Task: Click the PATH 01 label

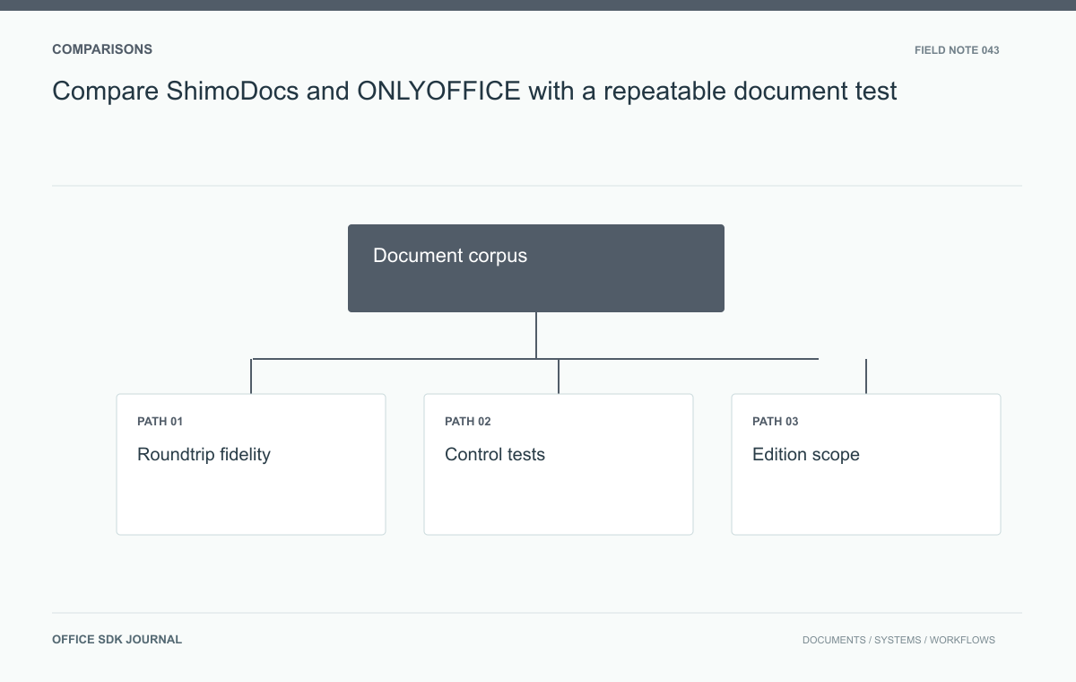Action: (161, 422)
